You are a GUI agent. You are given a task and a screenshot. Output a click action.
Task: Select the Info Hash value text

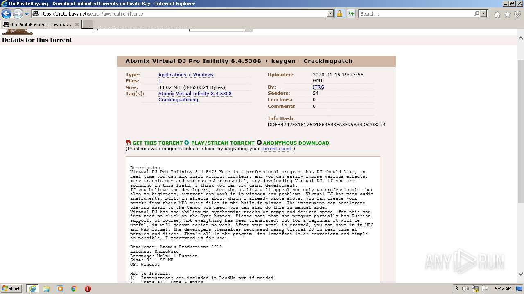click(327, 125)
